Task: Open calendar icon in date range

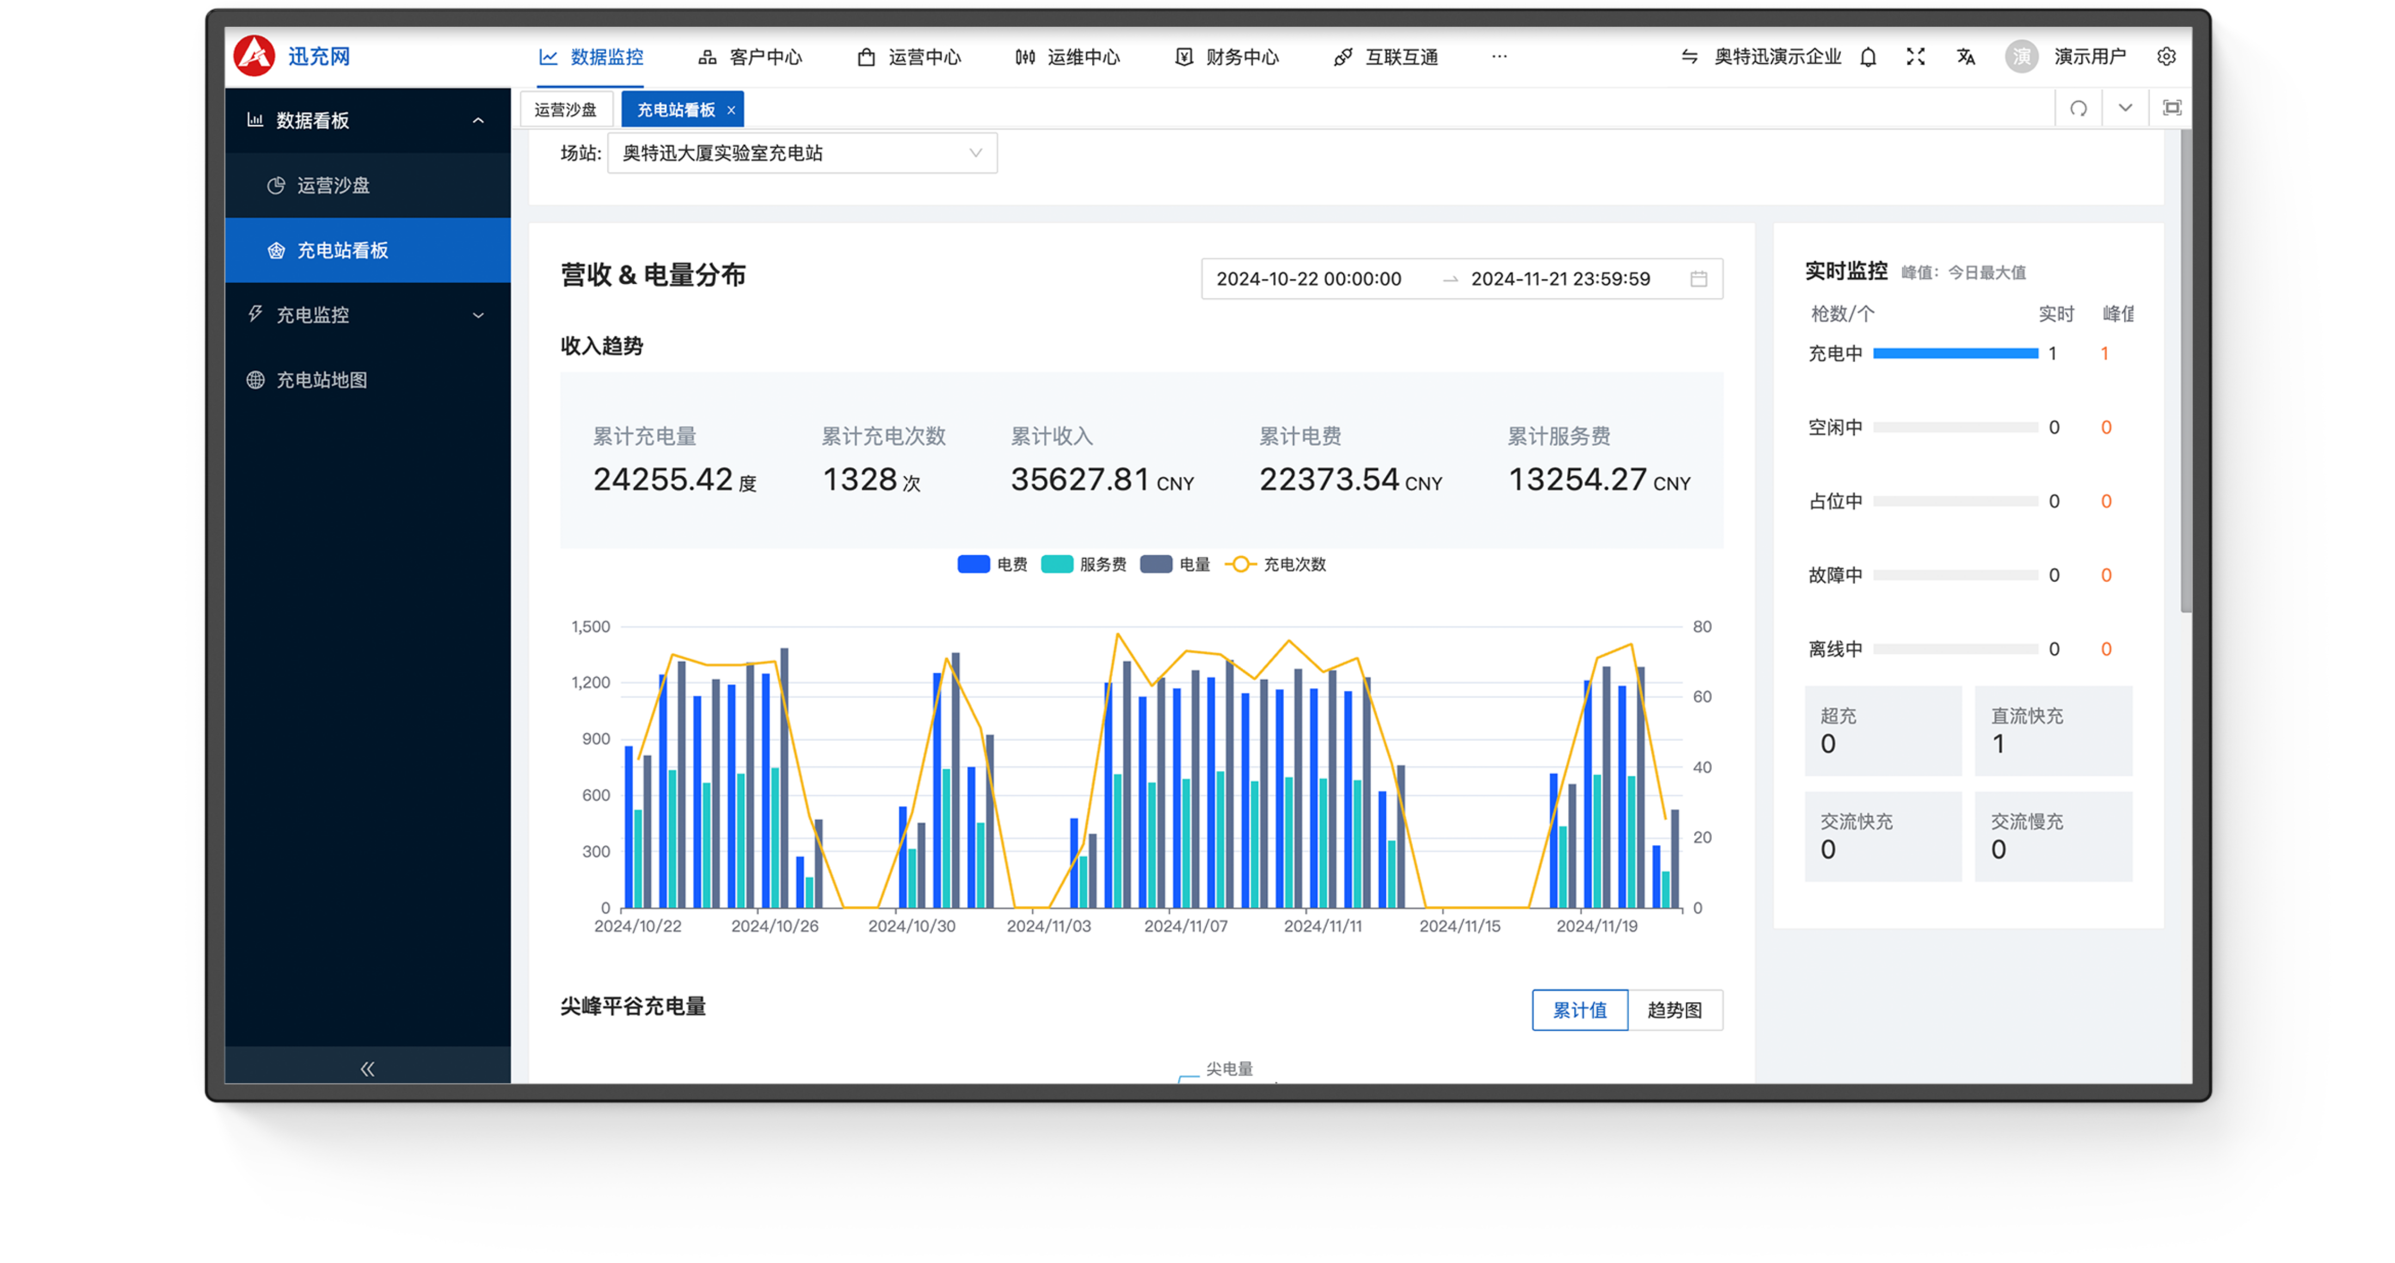Action: pos(1699,279)
